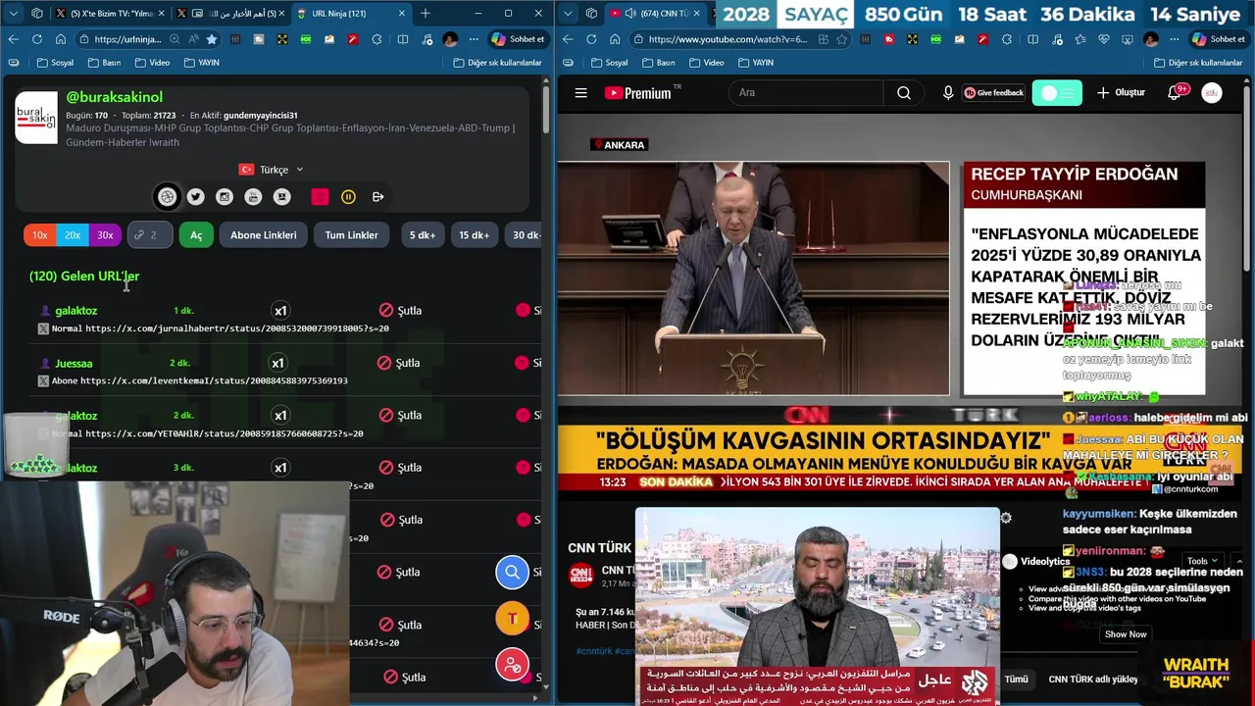This screenshot has width=1255, height=706.
Task: Click the YouTube search magnifier button
Action: coord(904,93)
